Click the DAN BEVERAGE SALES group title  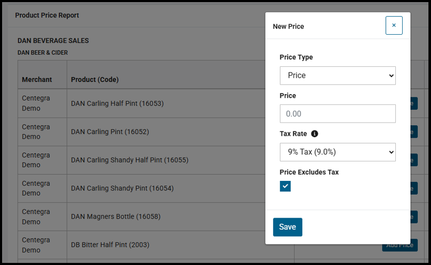53,40
